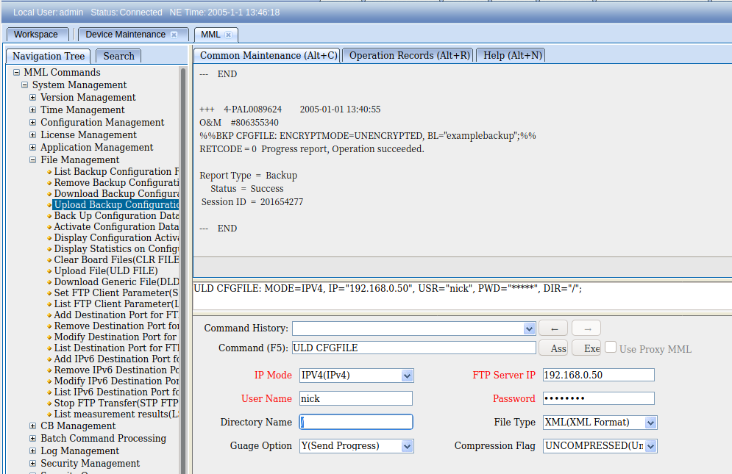Image resolution: width=732 pixels, height=474 pixels.
Task: Click the RETCODE = 0 result line
Action: tap(312, 149)
